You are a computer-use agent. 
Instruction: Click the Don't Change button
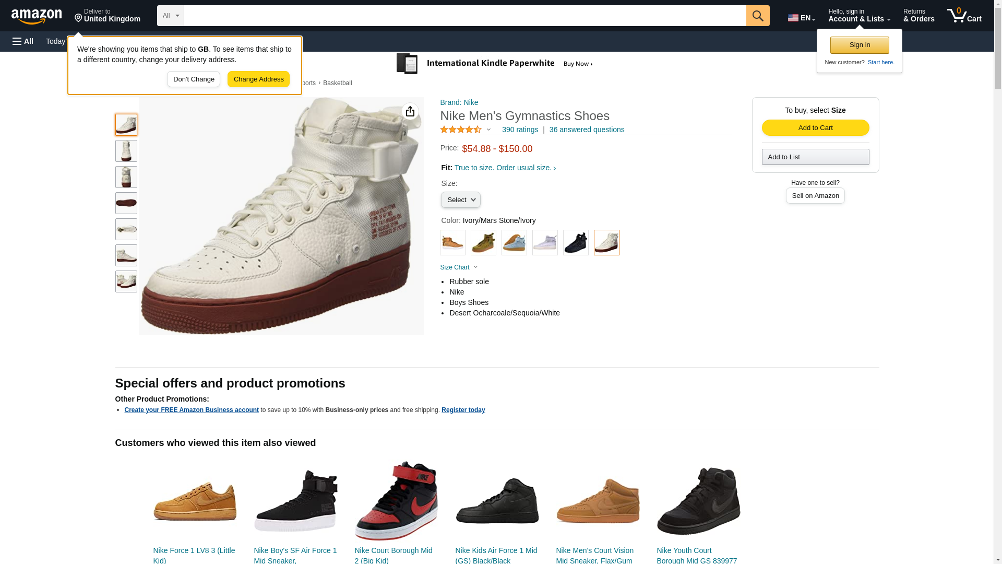click(194, 79)
